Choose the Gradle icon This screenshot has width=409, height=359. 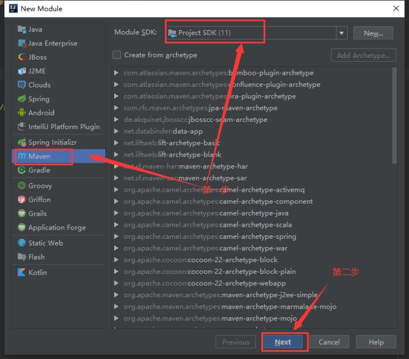tap(22, 170)
